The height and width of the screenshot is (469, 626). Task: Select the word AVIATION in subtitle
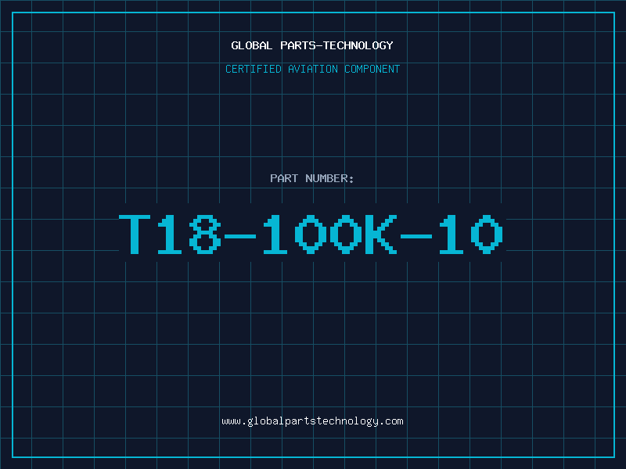[x=313, y=69]
